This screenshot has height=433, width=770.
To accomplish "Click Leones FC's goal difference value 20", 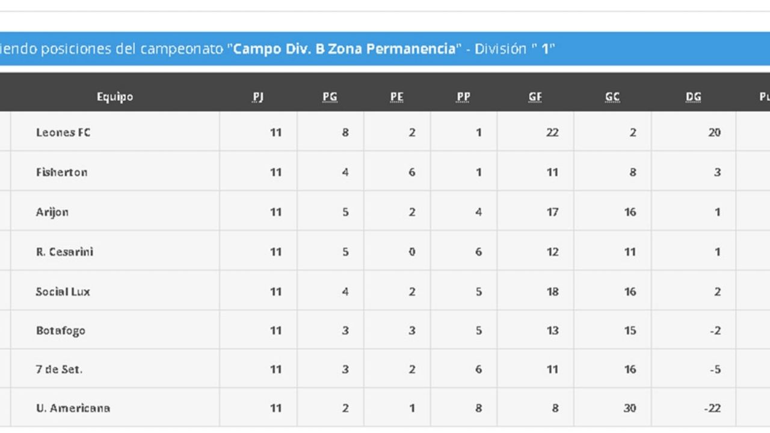I will [714, 132].
